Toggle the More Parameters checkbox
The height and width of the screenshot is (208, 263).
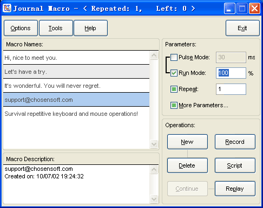point(174,105)
